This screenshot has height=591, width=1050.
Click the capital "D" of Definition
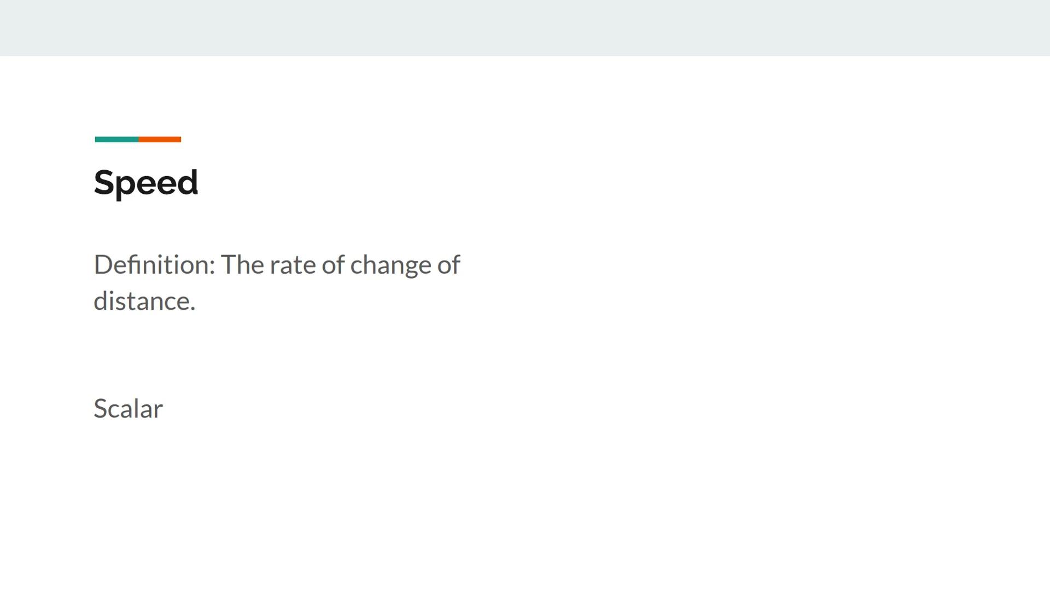(103, 265)
